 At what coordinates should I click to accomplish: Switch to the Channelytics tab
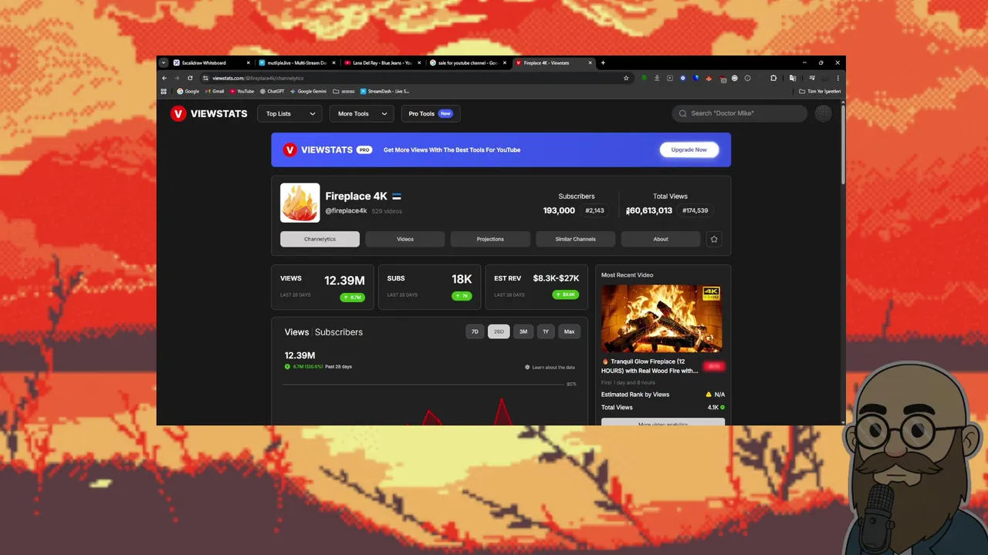click(320, 239)
